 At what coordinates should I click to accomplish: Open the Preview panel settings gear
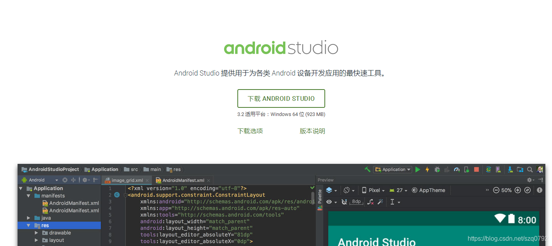point(530,180)
